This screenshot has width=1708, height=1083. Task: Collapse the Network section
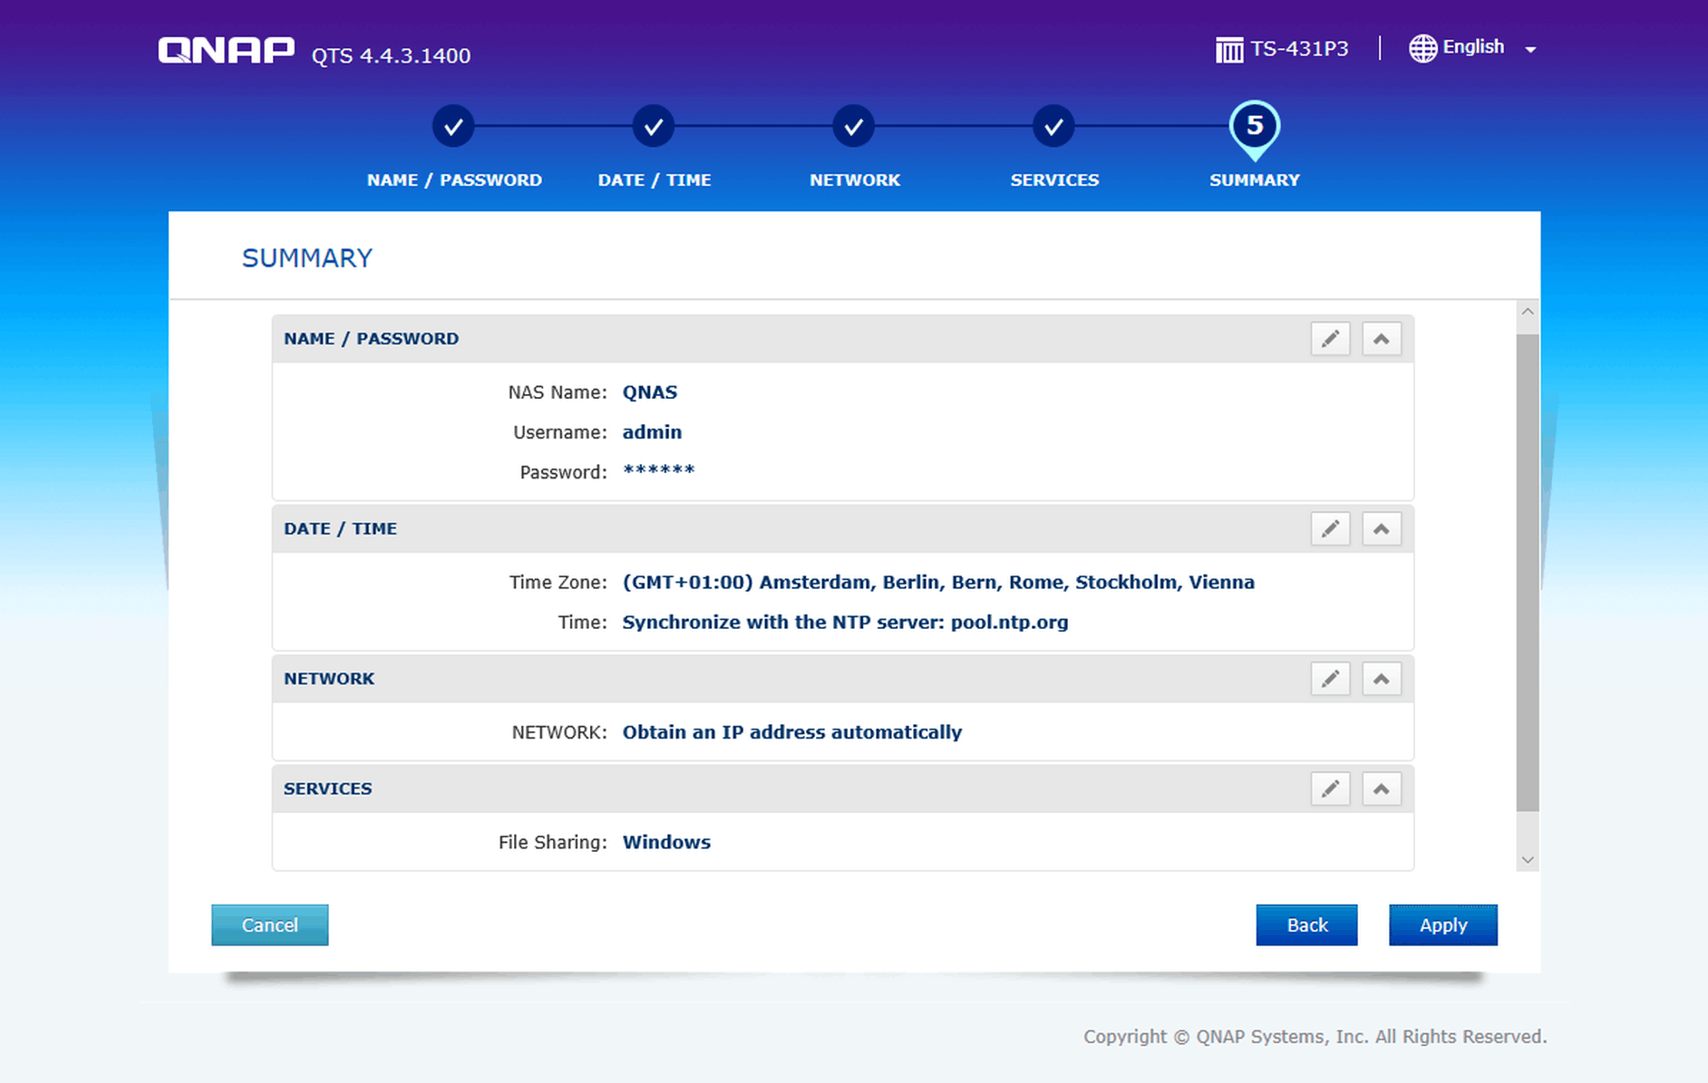[x=1381, y=679]
